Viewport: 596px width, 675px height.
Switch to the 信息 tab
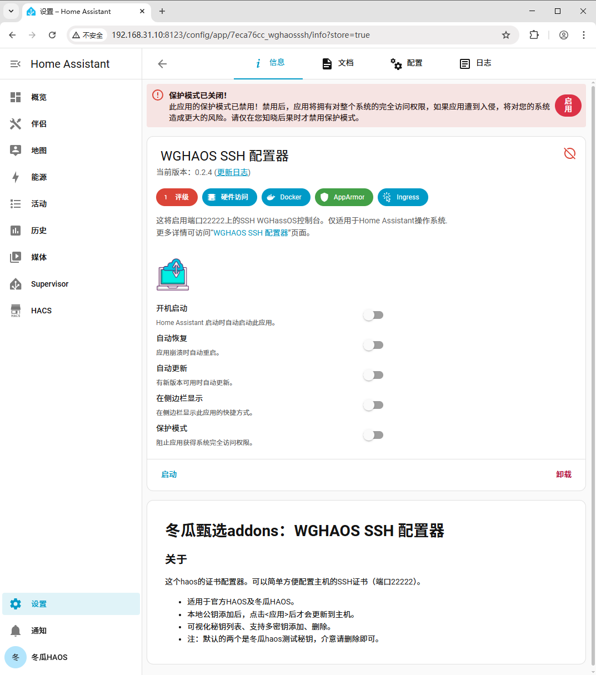pyautogui.click(x=268, y=63)
